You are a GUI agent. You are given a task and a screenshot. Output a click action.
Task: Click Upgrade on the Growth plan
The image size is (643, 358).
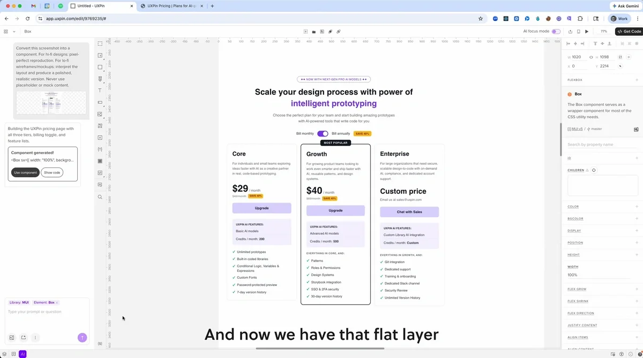[x=335, y=210]
